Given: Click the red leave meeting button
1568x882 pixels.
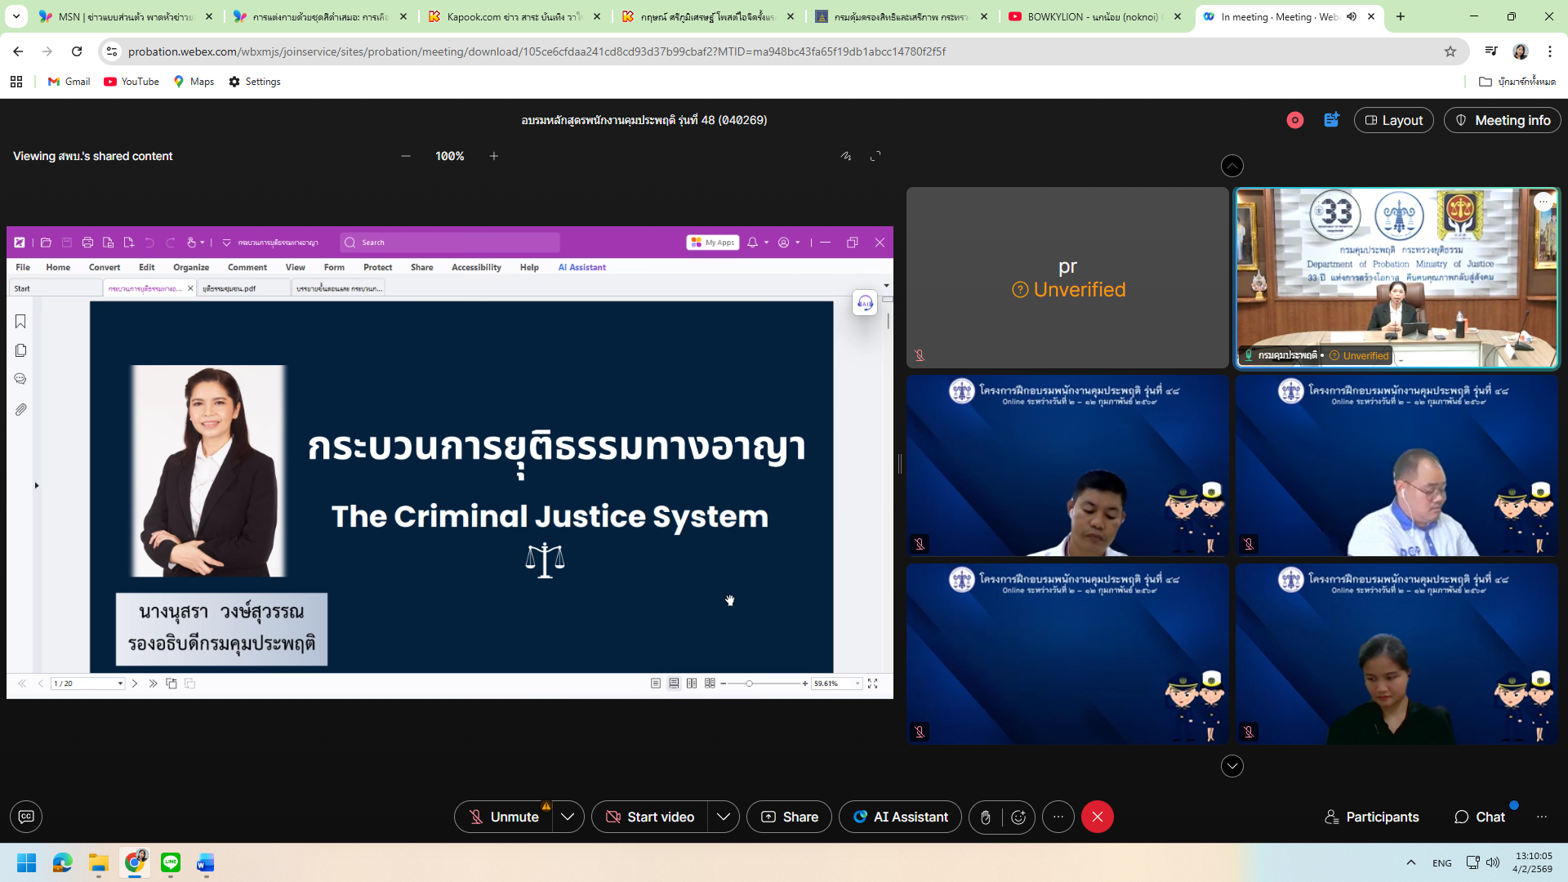Looking at the screenshot, I should (x=1097, y=817).
